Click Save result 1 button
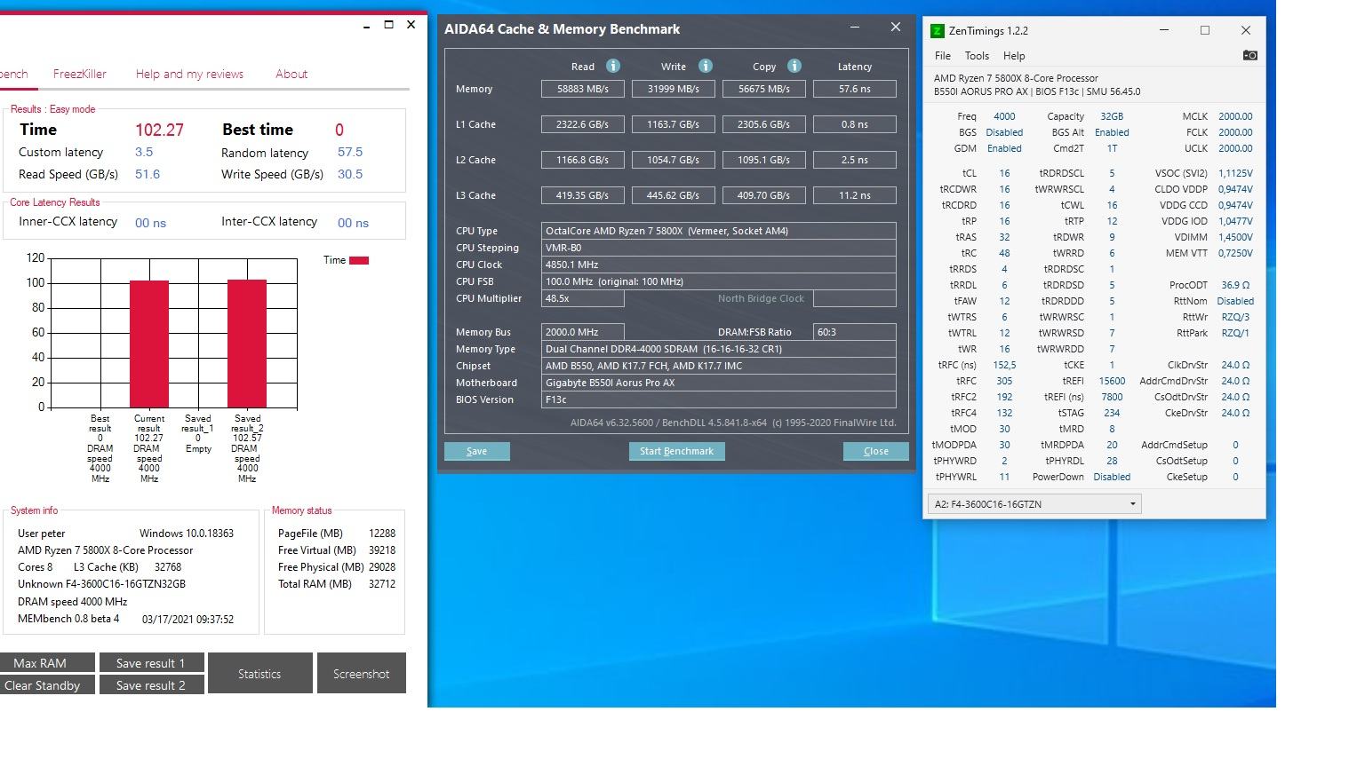Viewport: 1365px width, 767px height. (x=151, y=663)
